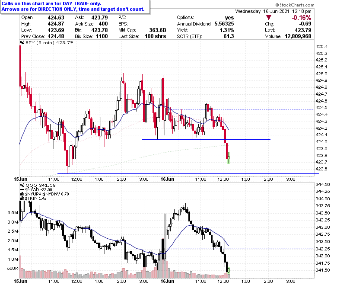337x285 pixels.
Task: Click the 500K volume axis label
Action: pos(13,269)
